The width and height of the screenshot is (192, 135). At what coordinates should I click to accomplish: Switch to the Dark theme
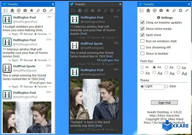[x=166, y=87]
